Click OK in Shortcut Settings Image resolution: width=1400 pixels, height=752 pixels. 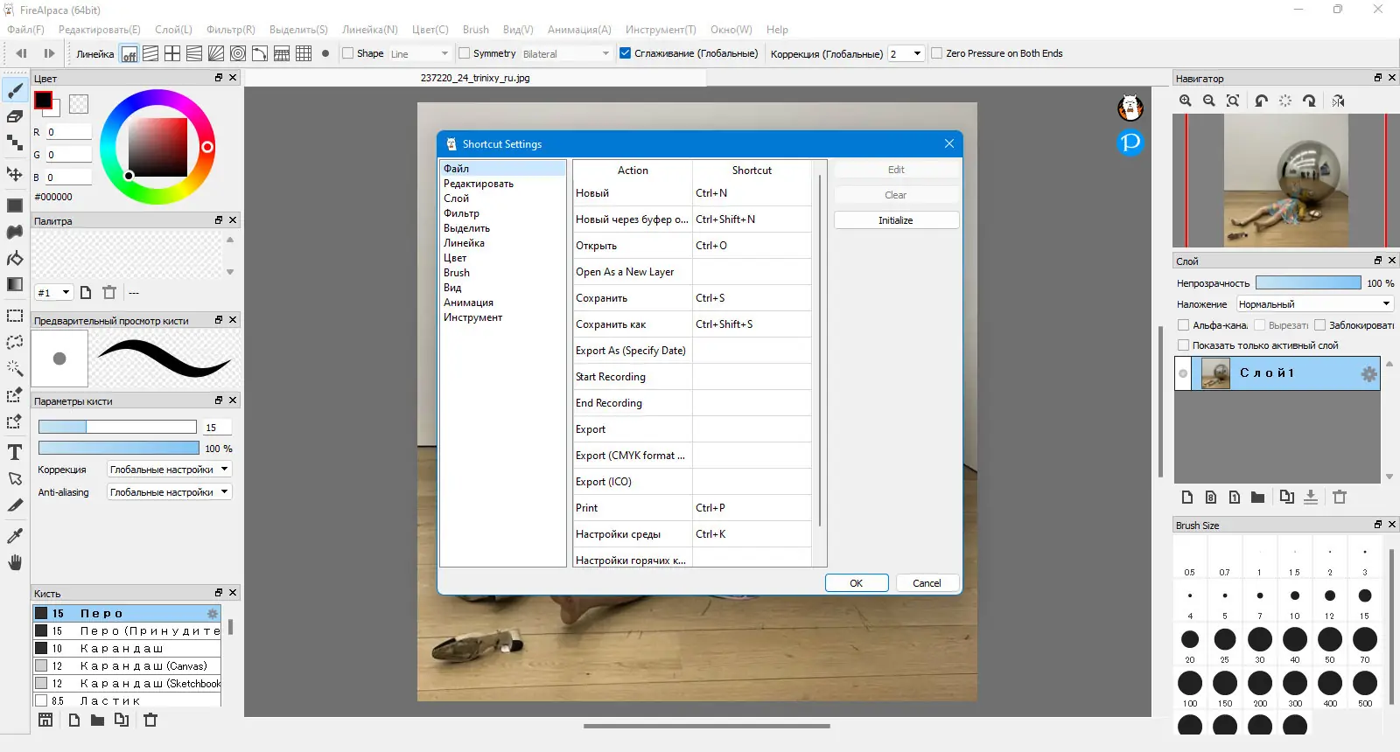pyautogui.click(x=857, y=583)
